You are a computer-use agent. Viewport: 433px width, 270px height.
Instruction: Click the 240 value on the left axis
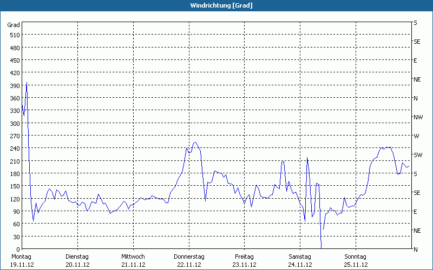(15, 148)
